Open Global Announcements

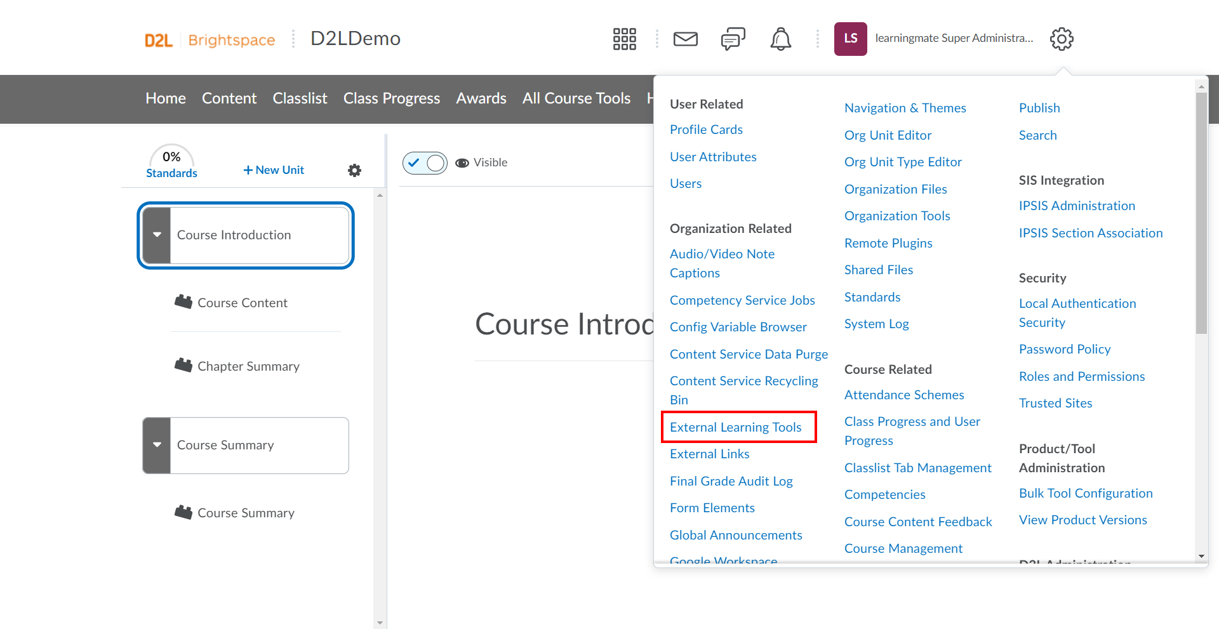click(x=736, y=535)
